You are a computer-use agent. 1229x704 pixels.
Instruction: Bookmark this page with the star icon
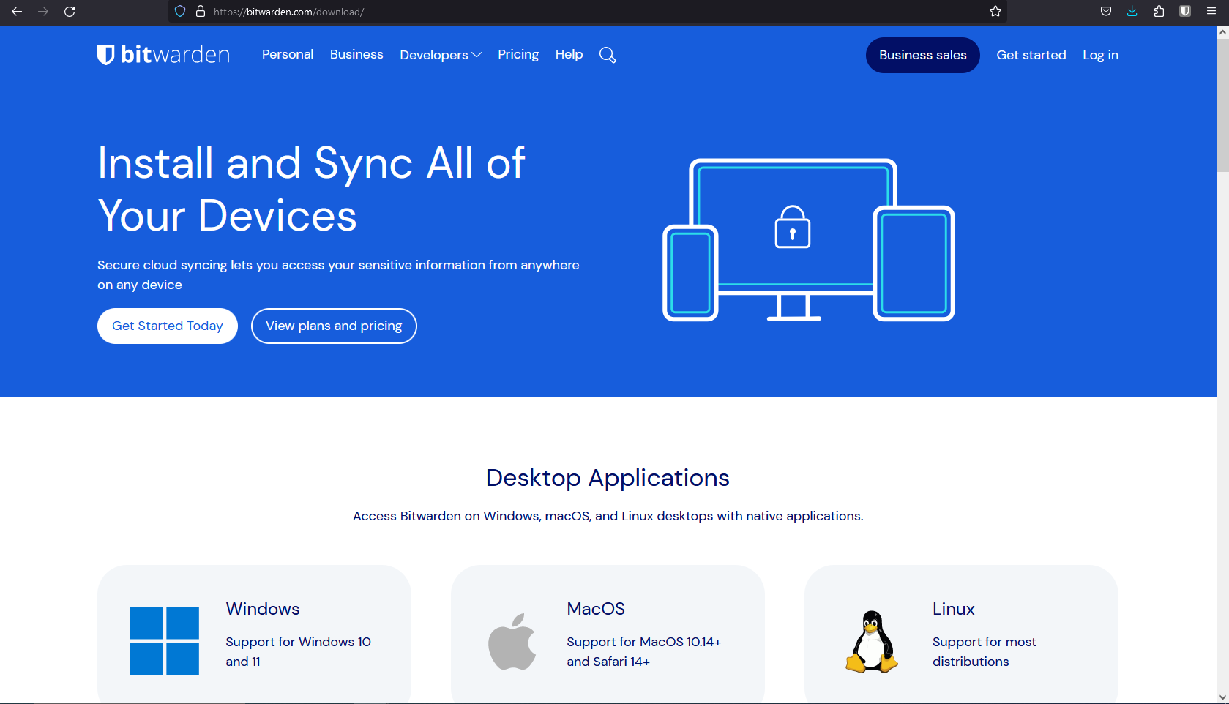[995, 12]
